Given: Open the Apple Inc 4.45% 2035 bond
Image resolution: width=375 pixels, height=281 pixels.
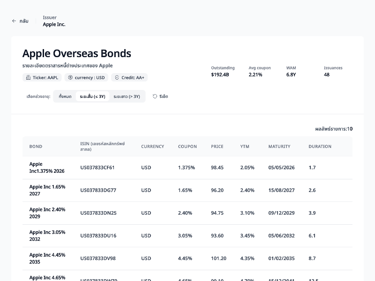Looking at the screenshot, I should tap(47, 259).
